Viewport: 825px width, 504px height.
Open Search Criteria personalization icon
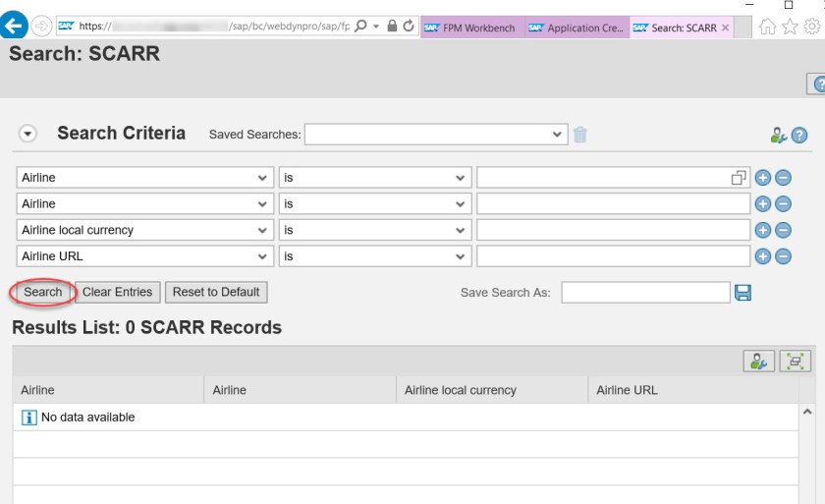click(x=778, y=136)
